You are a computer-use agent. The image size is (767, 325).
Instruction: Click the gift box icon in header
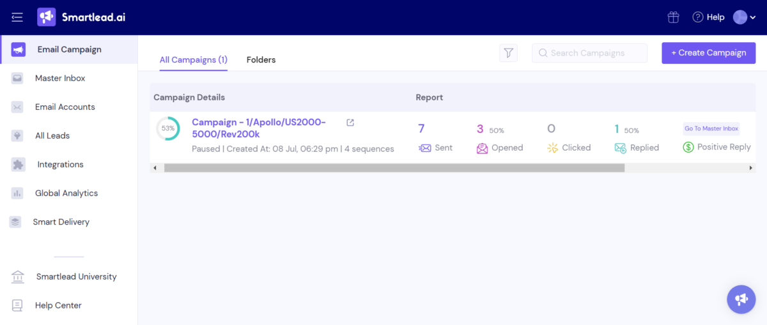673,17
